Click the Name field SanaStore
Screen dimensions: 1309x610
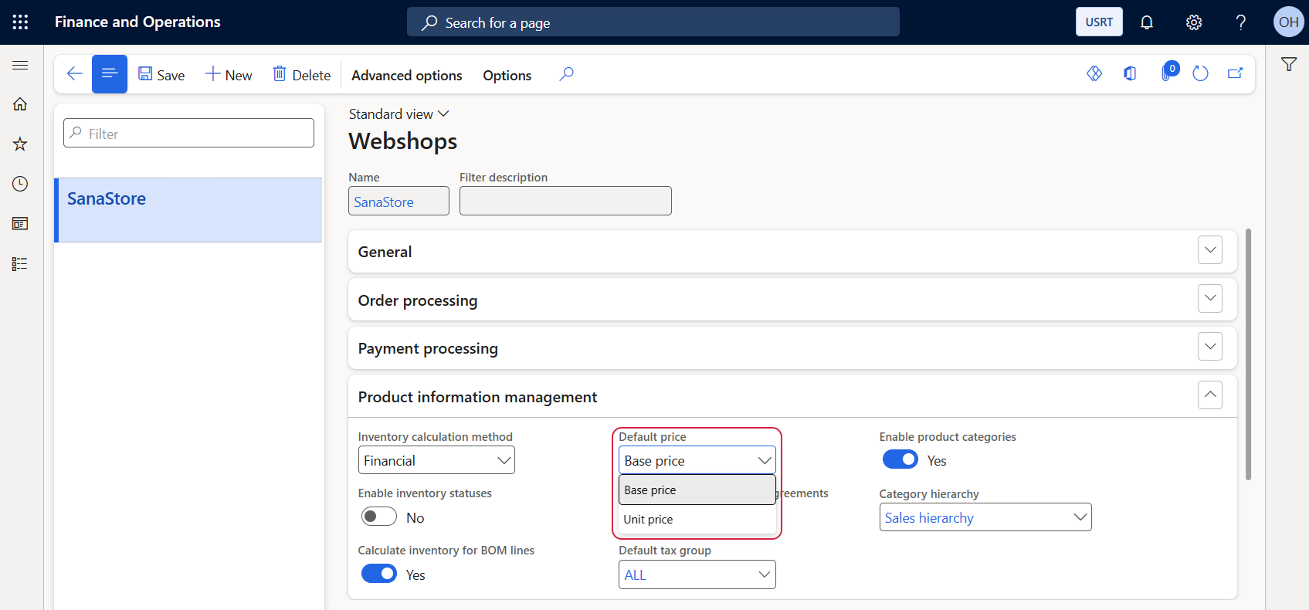coord(398,201)
